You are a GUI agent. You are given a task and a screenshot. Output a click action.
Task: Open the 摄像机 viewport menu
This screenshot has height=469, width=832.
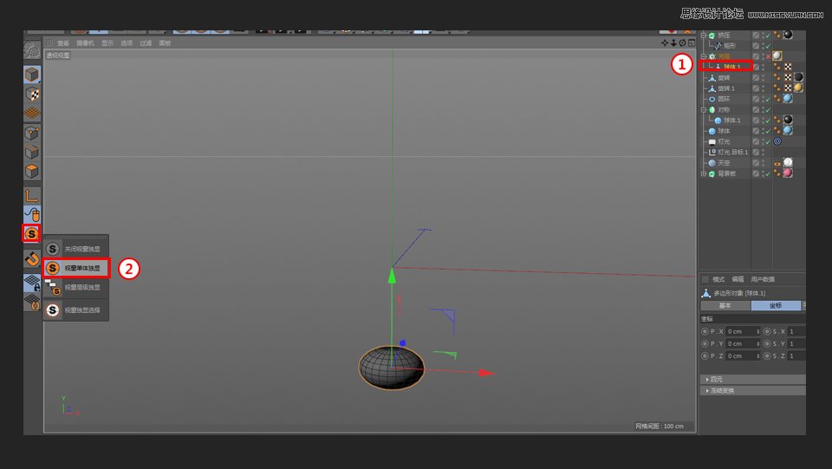85,42
